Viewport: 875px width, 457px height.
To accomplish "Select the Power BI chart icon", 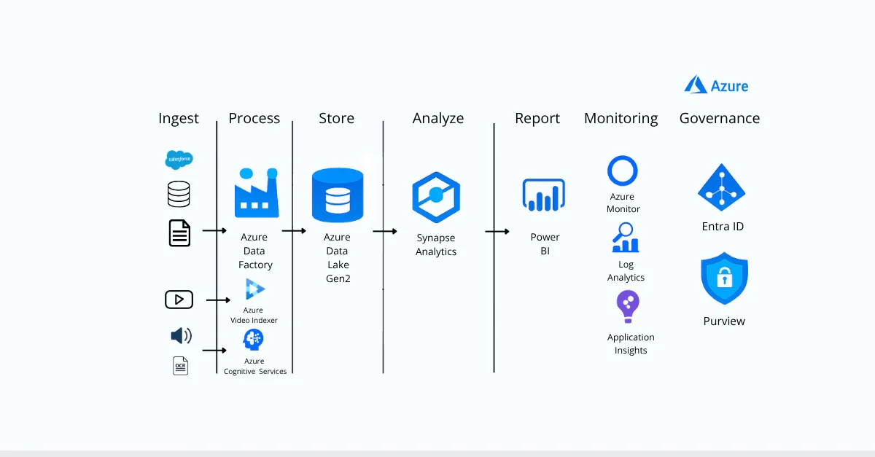I will 544,195.
